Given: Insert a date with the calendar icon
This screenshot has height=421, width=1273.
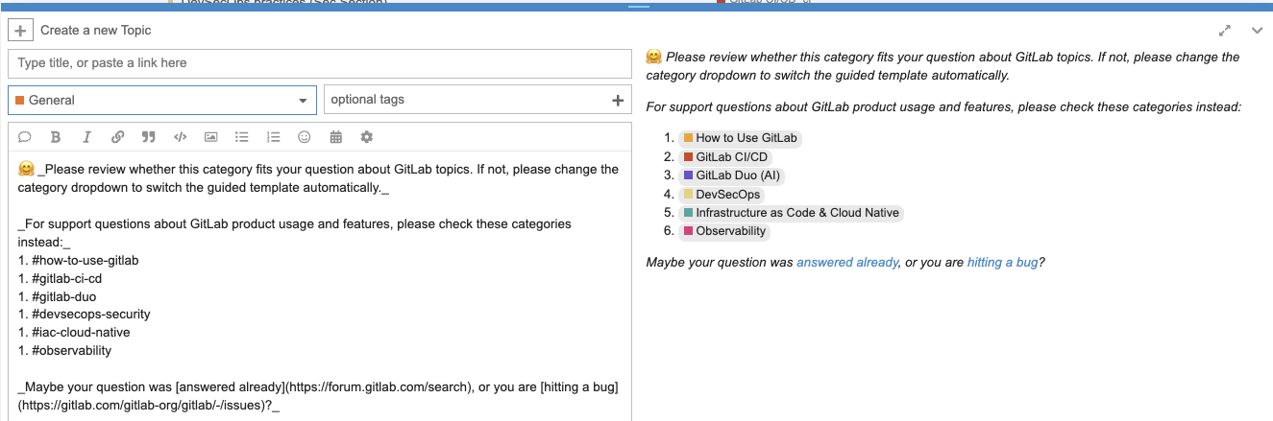Looking at the screenshot, I should 336,137.
